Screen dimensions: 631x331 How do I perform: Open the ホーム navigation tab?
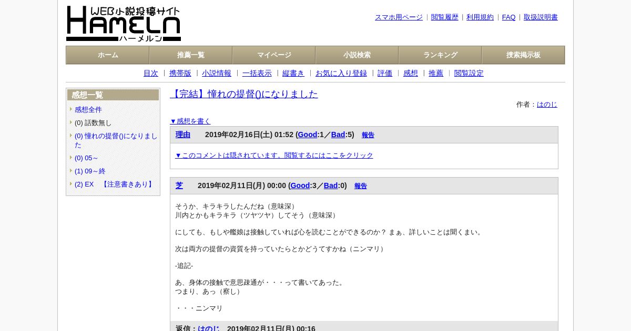[108, 55]
